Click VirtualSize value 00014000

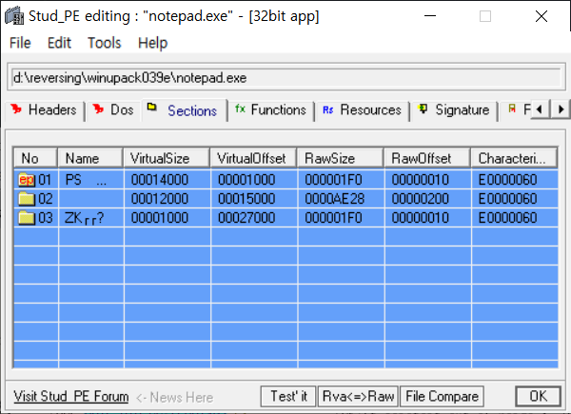point(160,180)
